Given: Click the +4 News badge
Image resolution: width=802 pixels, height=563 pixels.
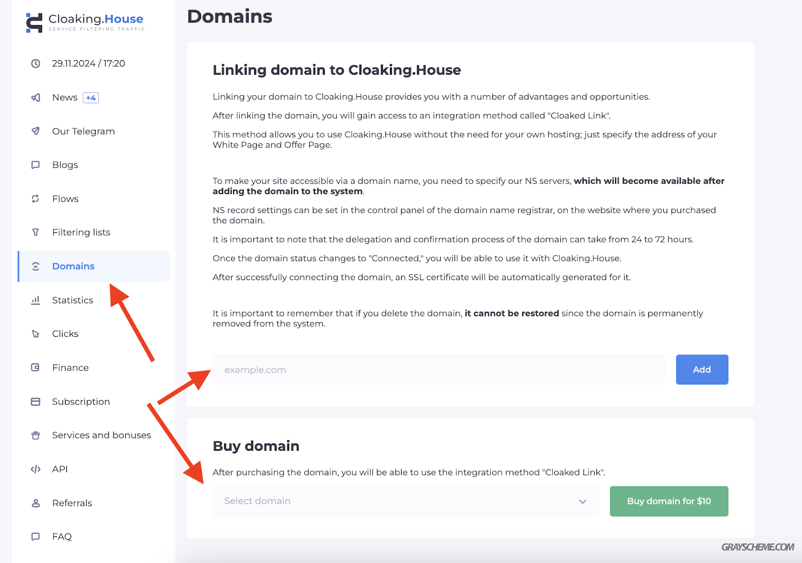Looking at the screenshot, I should [91, 98].
